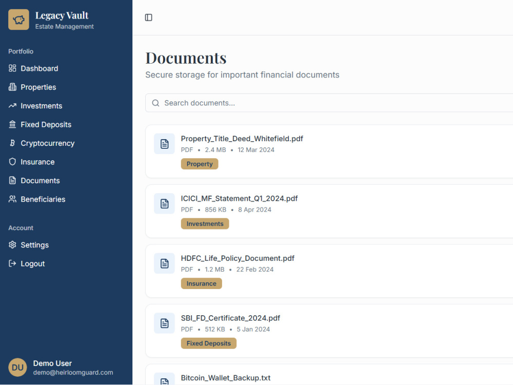This screenshot has width=513, height=385.
Task: Click the Beneficiaries people icon
Action: click(x=12, y=199)
